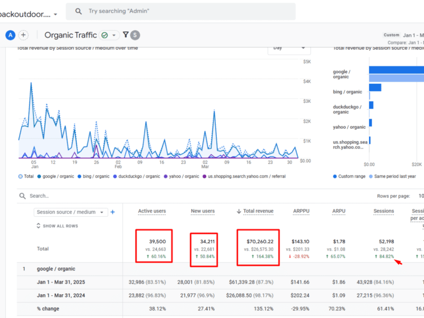Expand the property selector dropdown arrow

(x=56, y=14)
